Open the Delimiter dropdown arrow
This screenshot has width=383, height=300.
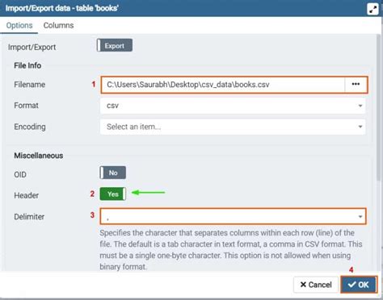[x=360, y=217]
